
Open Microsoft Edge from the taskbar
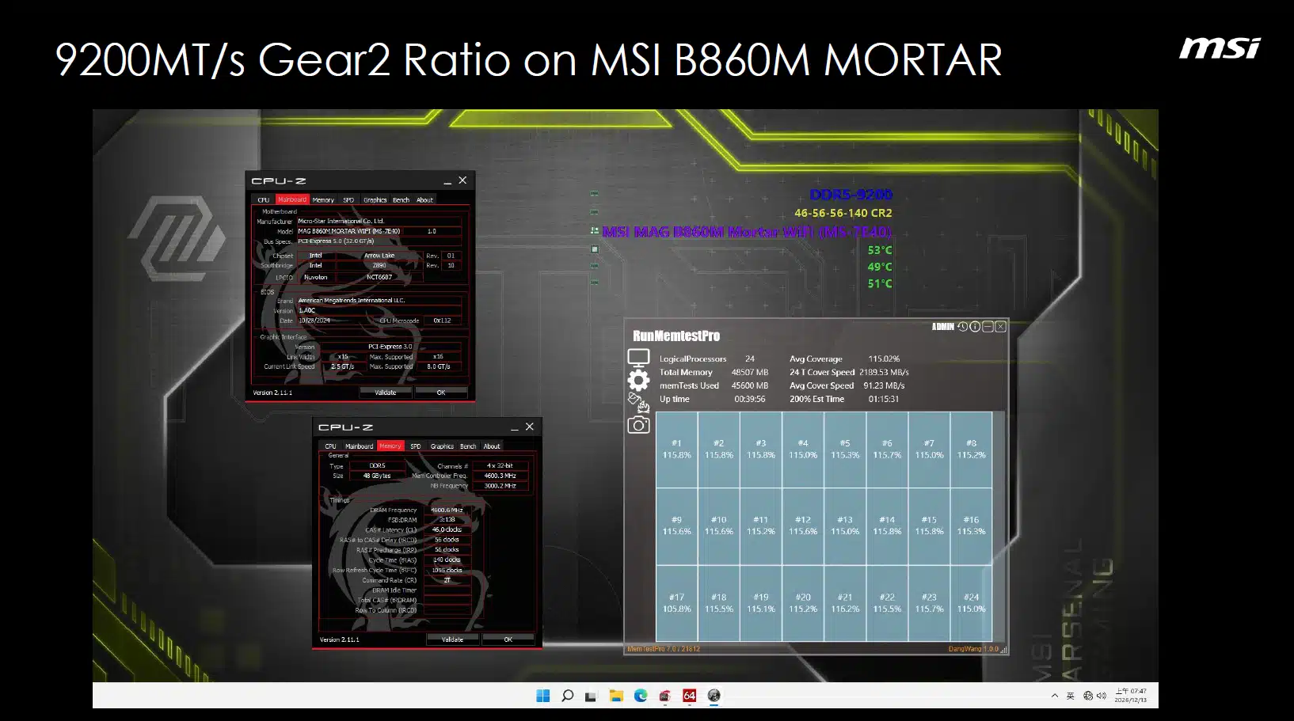(641, 696)
